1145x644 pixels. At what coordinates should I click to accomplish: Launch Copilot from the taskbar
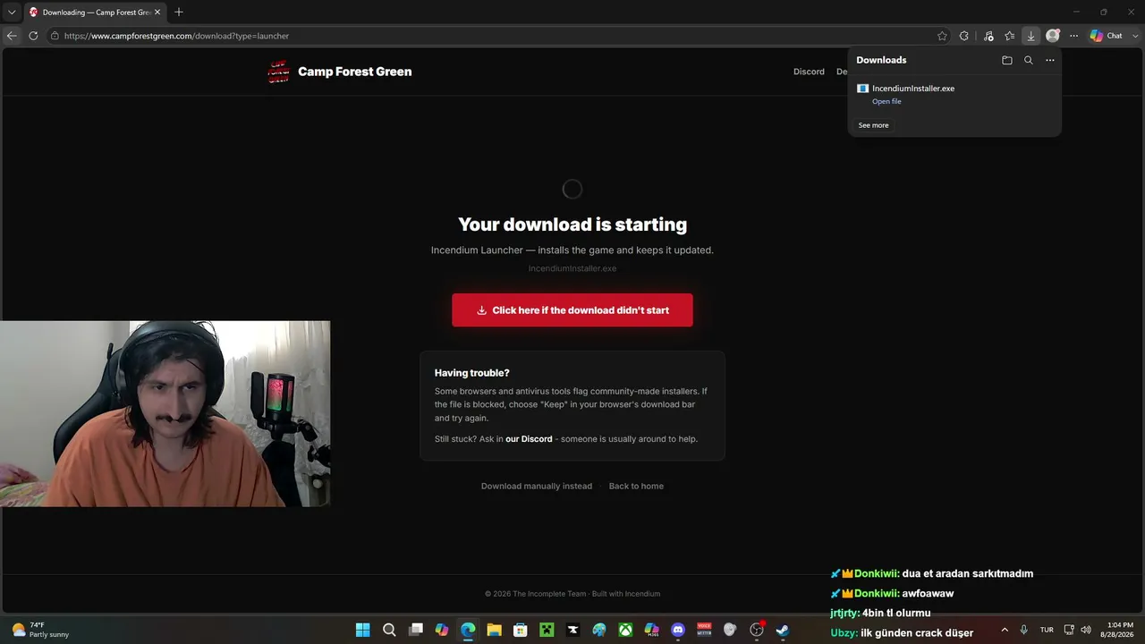tap(441, 630)
